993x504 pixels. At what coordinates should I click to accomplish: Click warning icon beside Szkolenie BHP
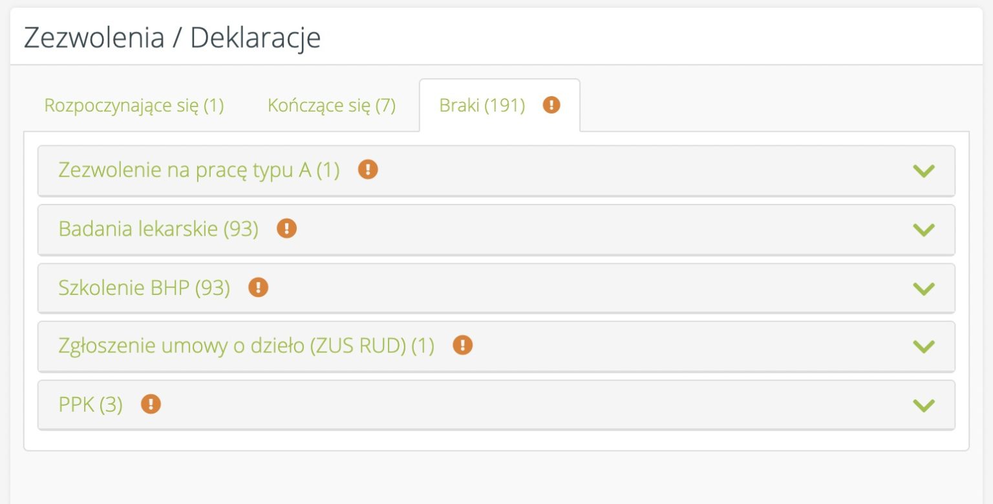(258, 287)
